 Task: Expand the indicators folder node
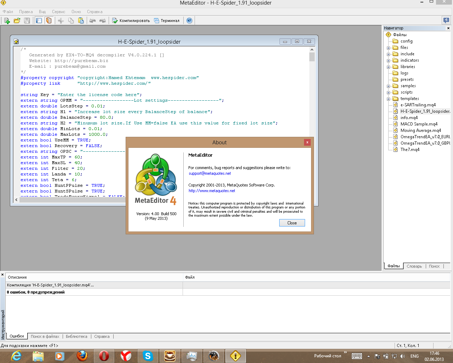click(x=388, y=61)
